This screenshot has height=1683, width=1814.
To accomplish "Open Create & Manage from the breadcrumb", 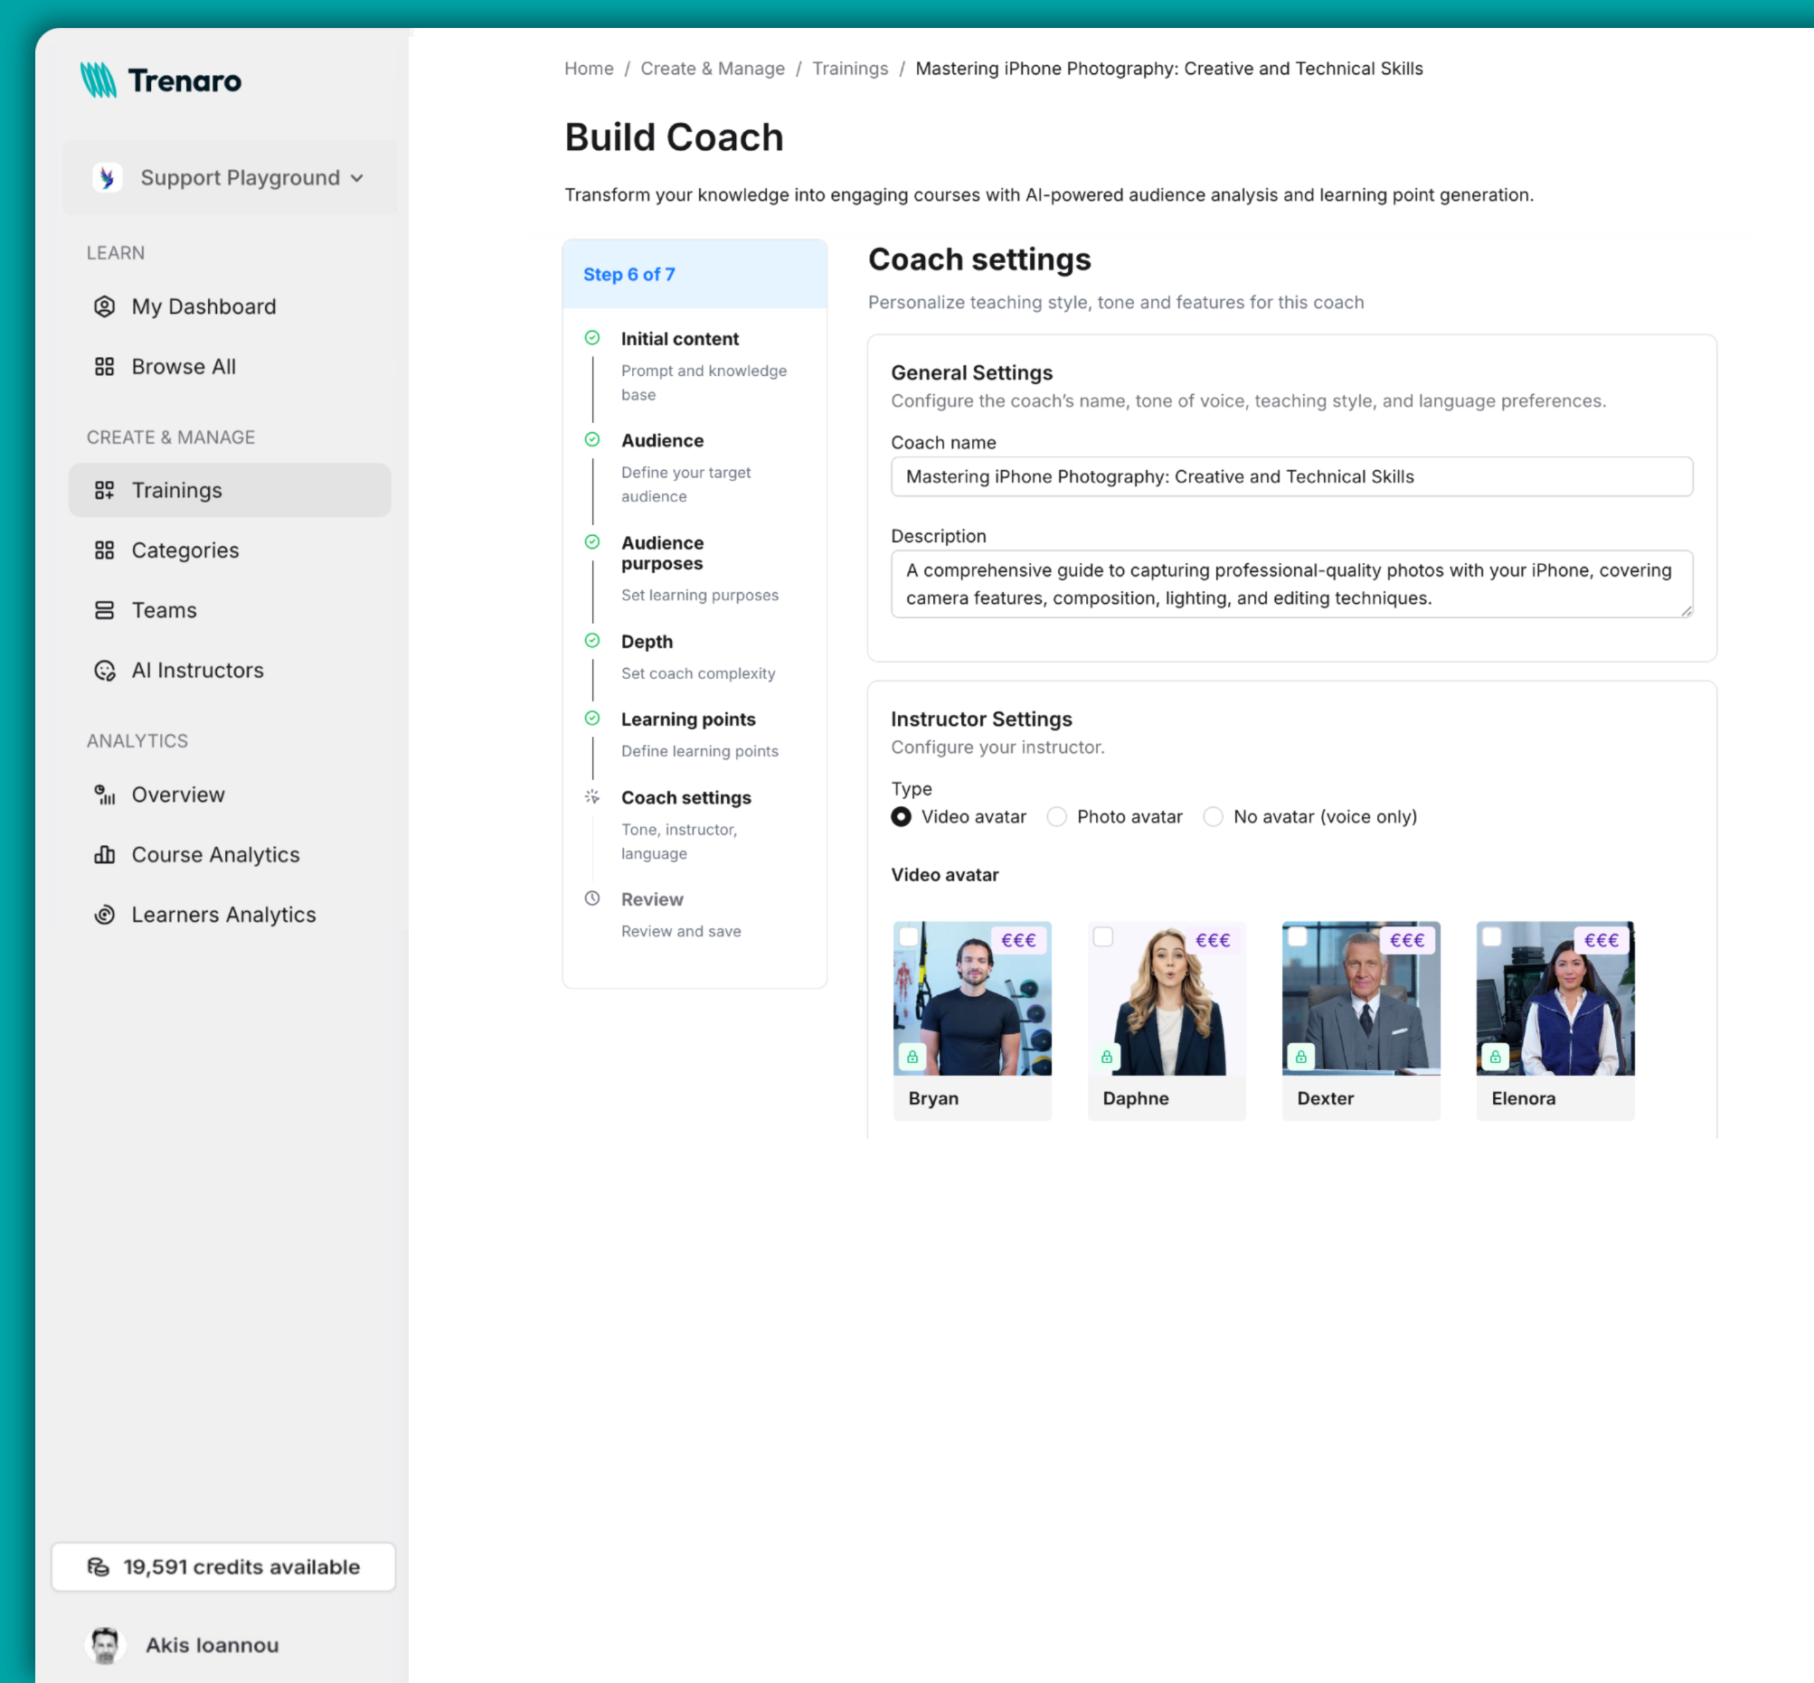I will [713, 69].
